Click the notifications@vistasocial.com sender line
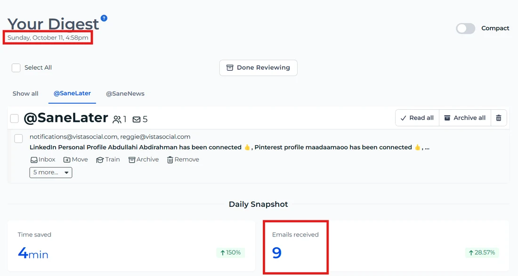 click(110, 137)
